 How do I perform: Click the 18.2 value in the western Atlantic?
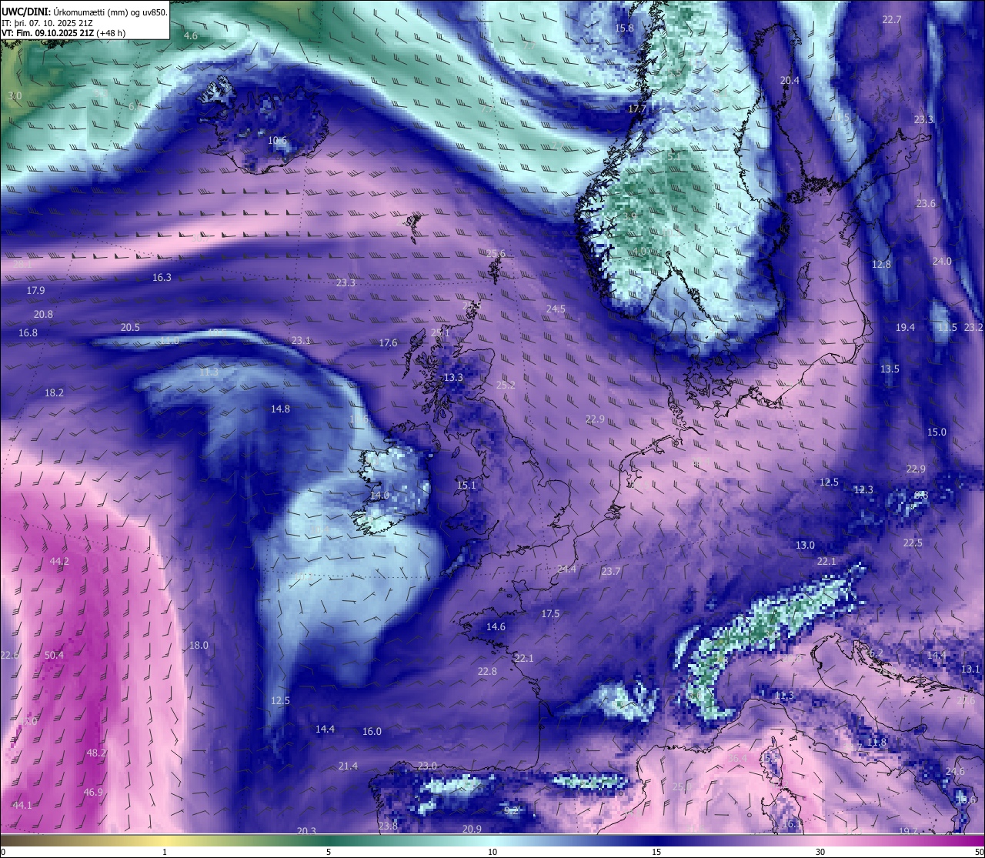pyautogui.click(x=54, y=393)
